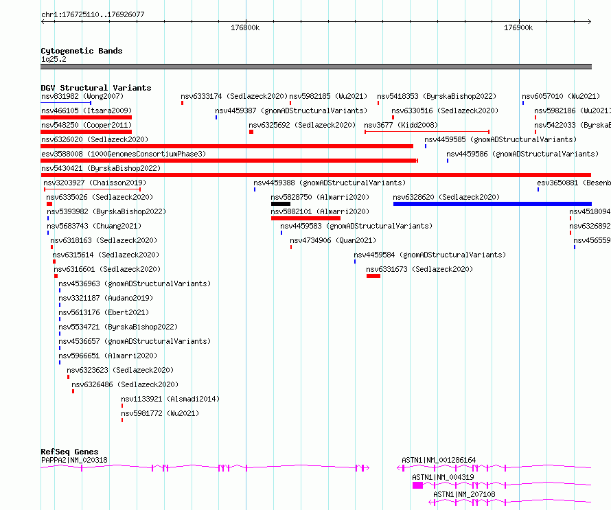Click nsv4734906 (Quan2021) label
The height and width of the screenshot is (510, 611).
333,240
